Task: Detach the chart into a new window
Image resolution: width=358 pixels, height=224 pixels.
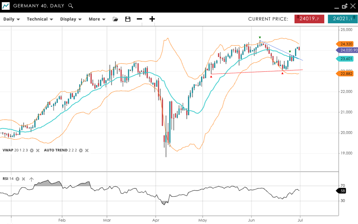Action: coord(345,6)
